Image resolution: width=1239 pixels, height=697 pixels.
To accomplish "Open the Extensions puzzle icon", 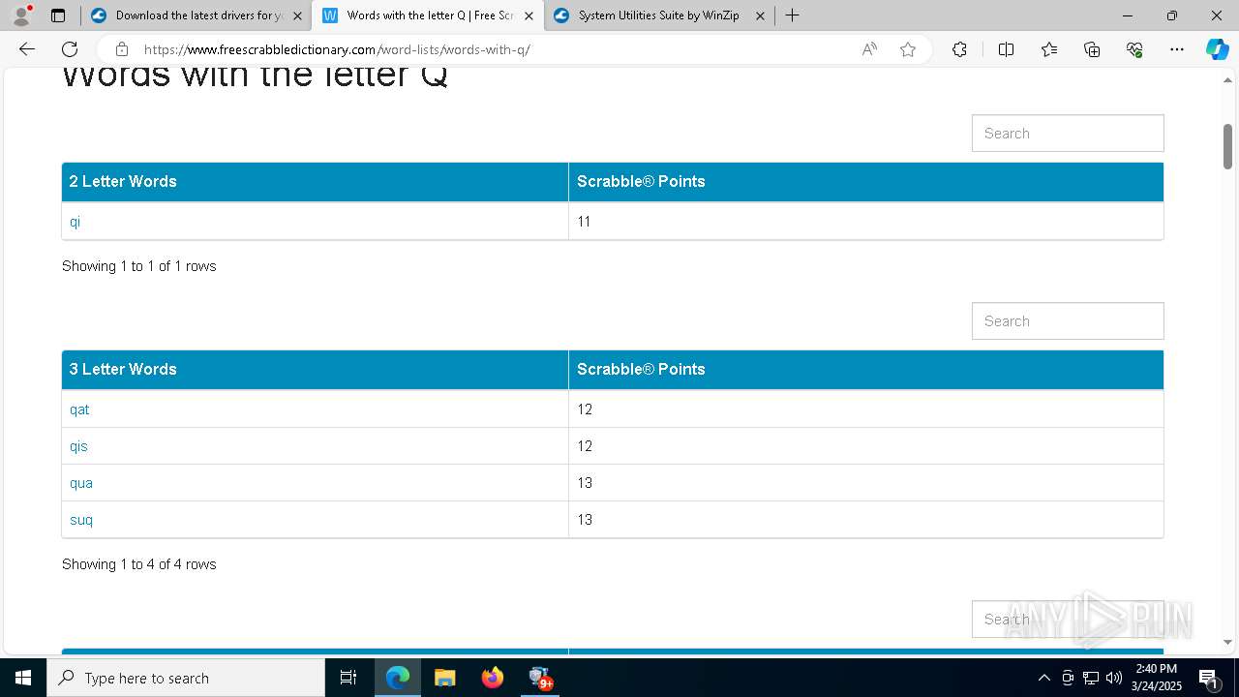I will click(x=959, y=49).
